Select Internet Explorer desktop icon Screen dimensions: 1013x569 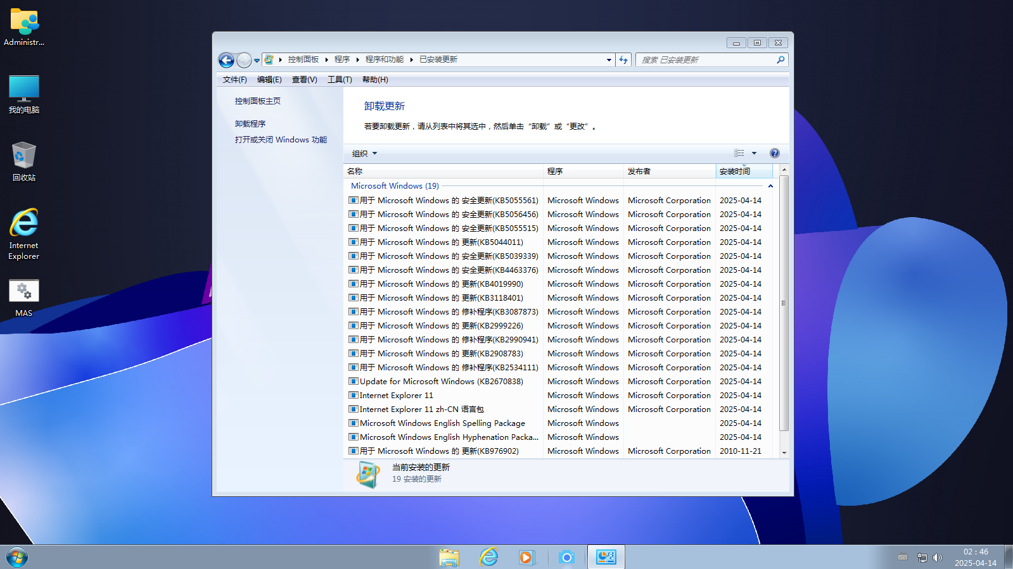[x=24, y=234]
